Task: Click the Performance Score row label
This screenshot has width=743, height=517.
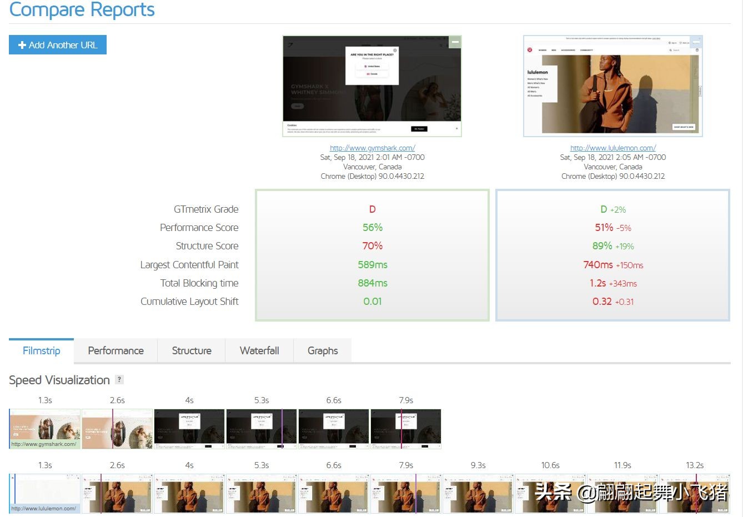Action: coord(199,228)
